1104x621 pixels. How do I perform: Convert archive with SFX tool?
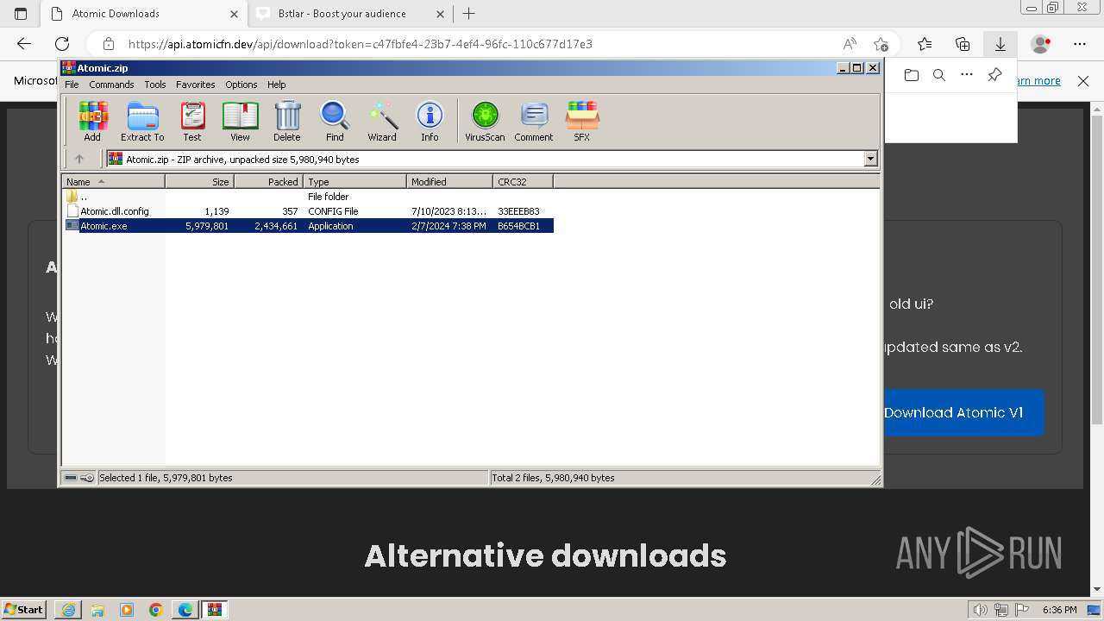[x=582, y=121]
